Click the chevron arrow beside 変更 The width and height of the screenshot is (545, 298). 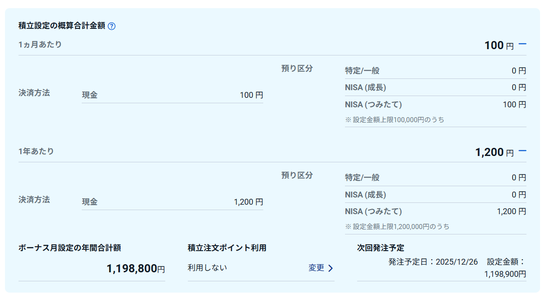click(331, 268)
